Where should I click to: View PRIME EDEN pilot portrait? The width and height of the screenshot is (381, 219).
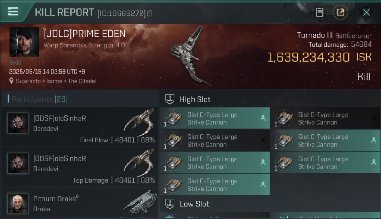point(24,42)
